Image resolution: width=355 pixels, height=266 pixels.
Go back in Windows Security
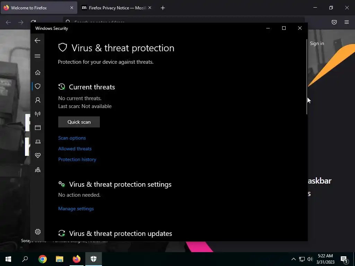click(37, 41)
